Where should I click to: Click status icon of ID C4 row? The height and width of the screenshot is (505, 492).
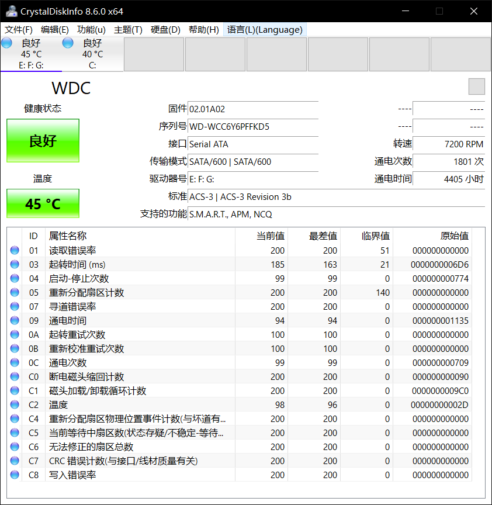click(x=15, y=418)
